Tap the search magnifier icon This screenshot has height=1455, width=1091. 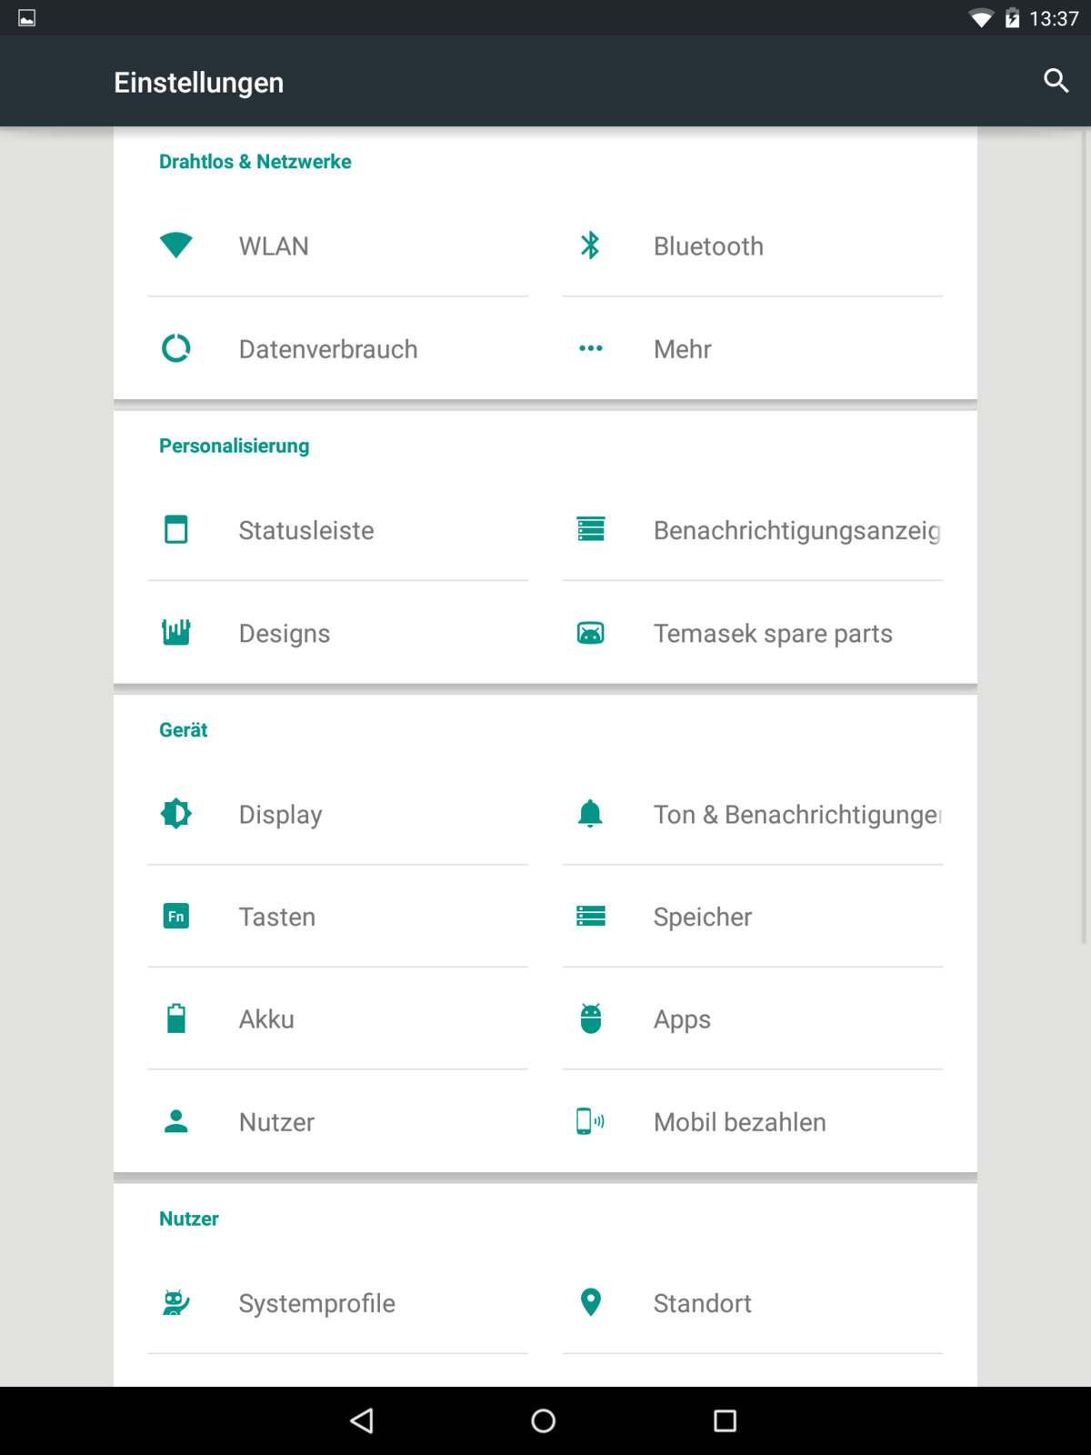[x=1056, y=81]
